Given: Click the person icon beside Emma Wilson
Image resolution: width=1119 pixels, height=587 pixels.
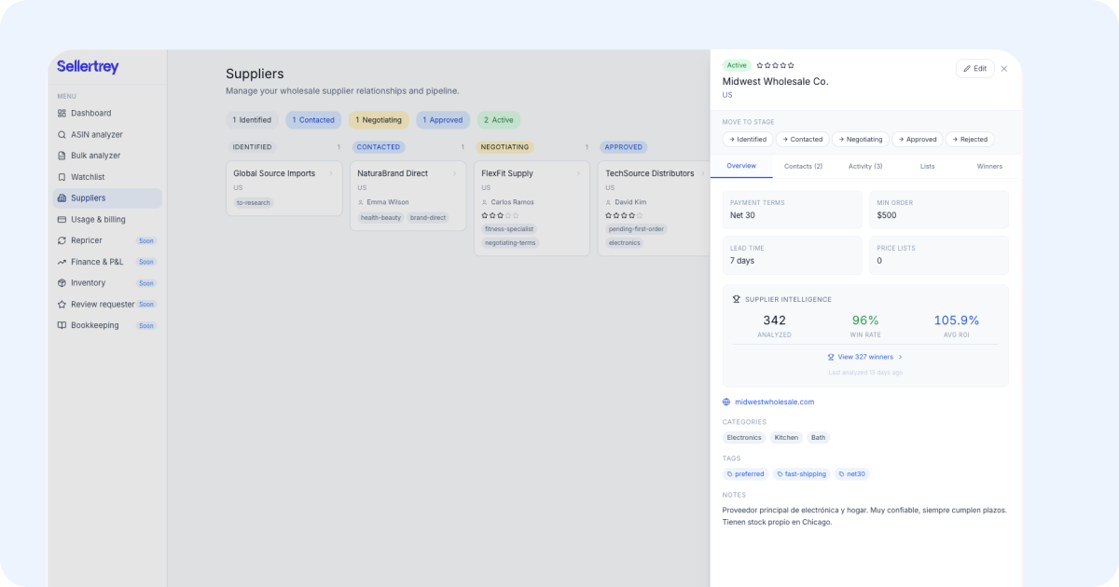Looking at the screenshot, I should click(361, 202).
